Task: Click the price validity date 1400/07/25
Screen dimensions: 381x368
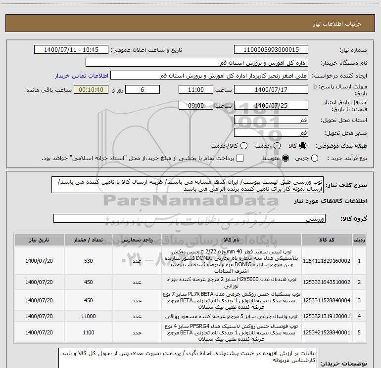Action: point(271,105)
